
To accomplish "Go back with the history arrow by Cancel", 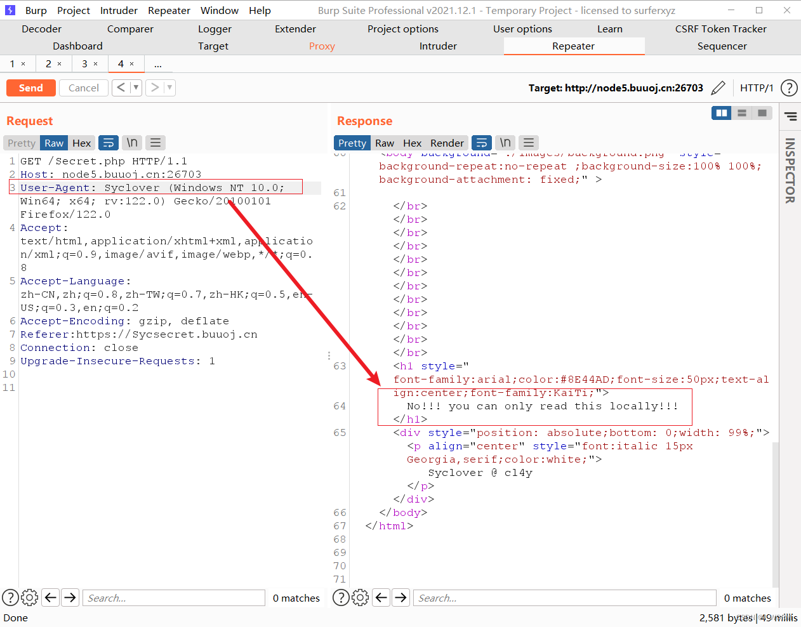I will coord(121,88).
